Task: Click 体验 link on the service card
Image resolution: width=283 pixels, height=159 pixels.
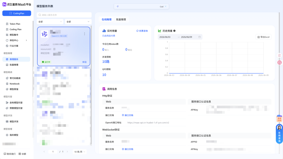Action: coord(84,62)
